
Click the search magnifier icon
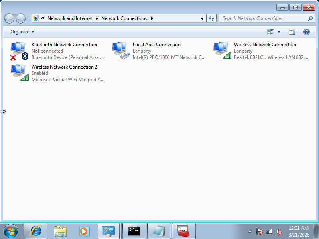click(x=310, y=18)
